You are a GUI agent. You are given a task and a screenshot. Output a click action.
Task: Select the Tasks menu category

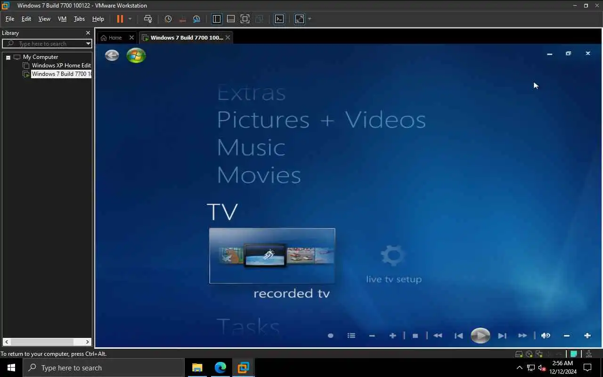point(248,326)
